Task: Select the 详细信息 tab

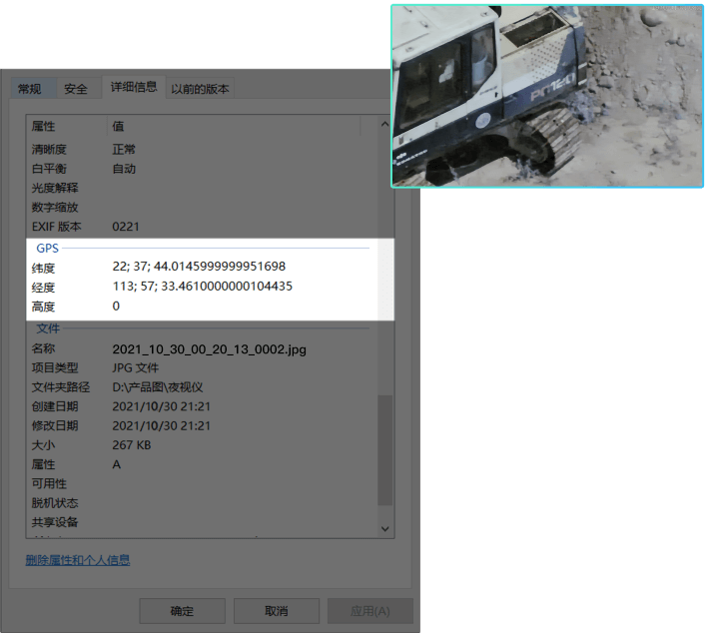Action: click(133, 87)
